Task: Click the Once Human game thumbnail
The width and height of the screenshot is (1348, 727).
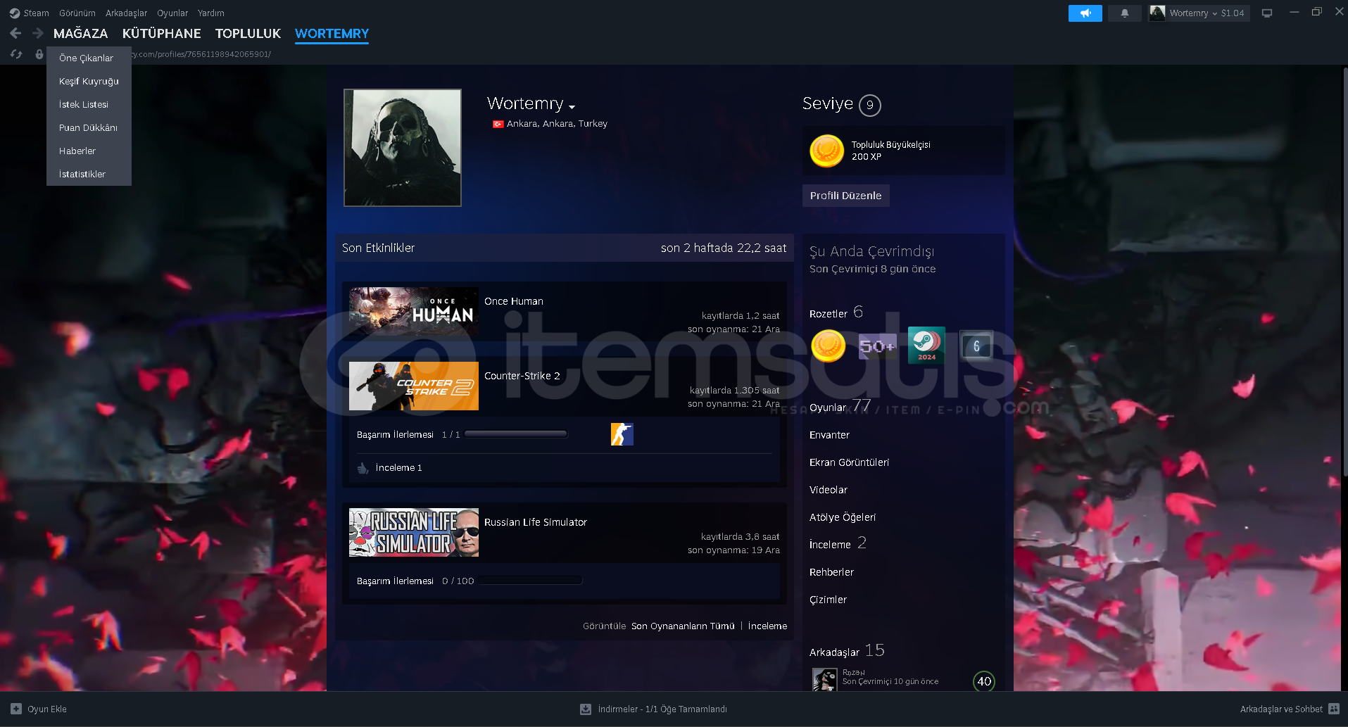Action: (x=414, y=312)
